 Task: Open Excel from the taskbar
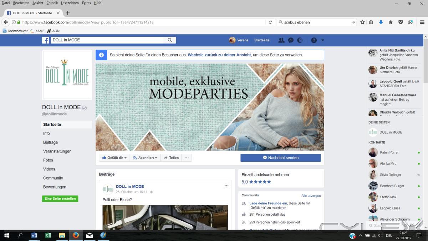tap(48, 236)
